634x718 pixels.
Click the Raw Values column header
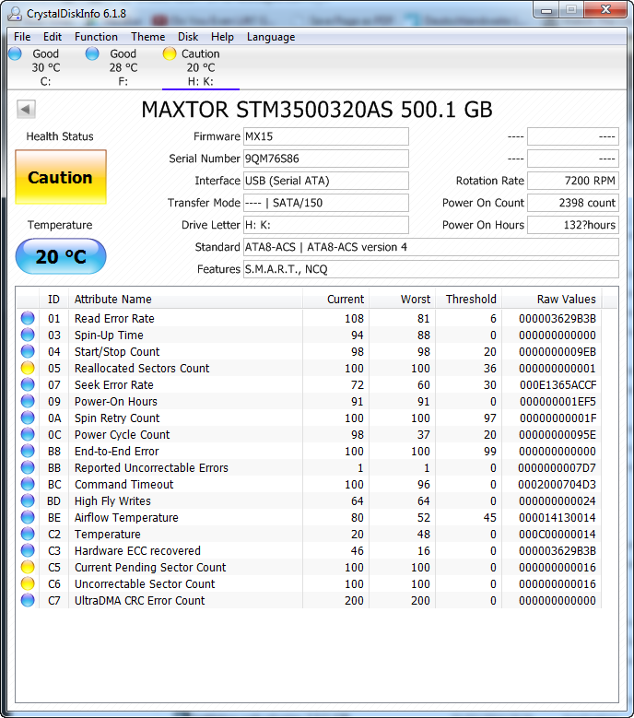click(552, 299)
